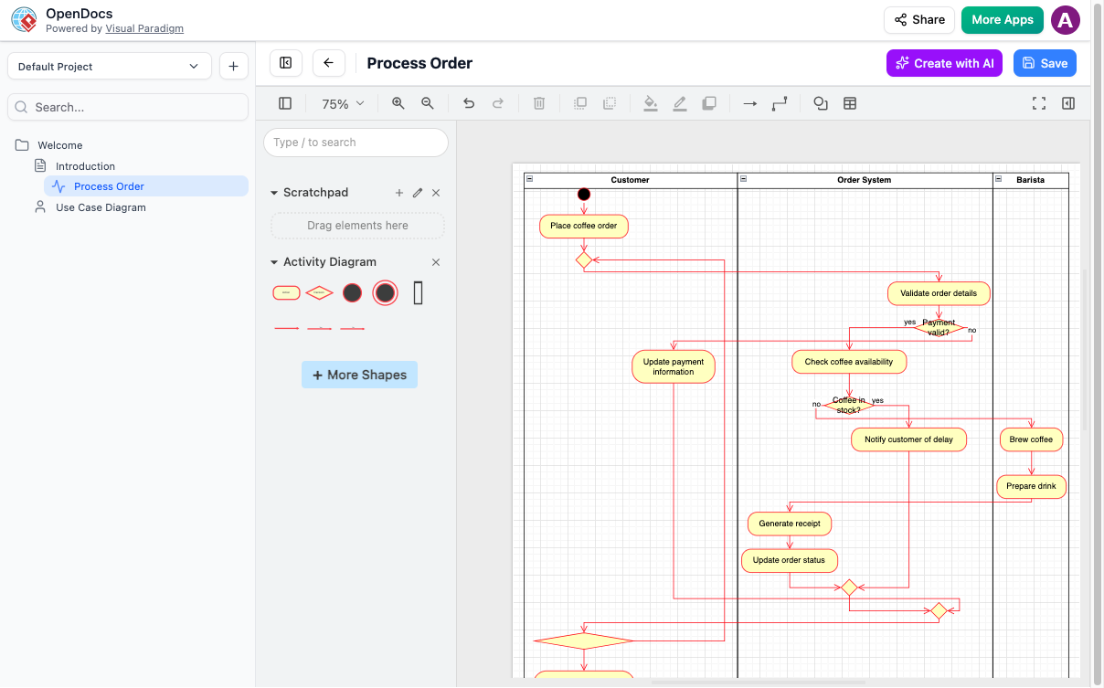This screenshot has height=688, width=1104.
Task: Toggle the shape panel sidebar visibility
Action: click(284, 103)
